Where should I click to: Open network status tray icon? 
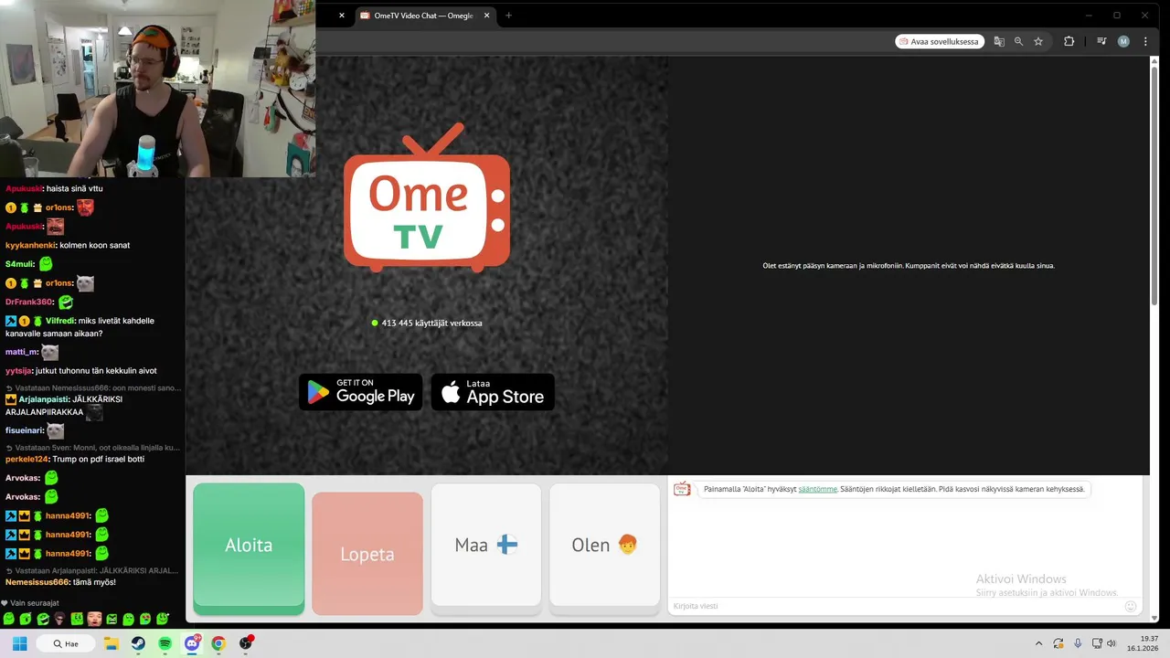click(x=1097, y=643)
